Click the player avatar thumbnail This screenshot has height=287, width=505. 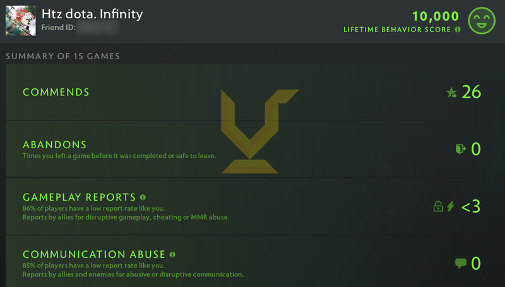tap(20, 20)
